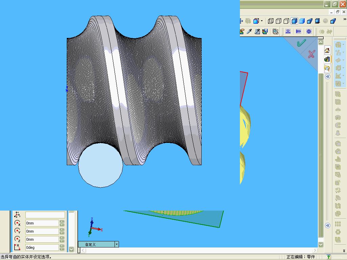Click the eyedropper color picker icon
This screenshot has height=260, width=347.
pyautogui.click(x=249, y=31)
